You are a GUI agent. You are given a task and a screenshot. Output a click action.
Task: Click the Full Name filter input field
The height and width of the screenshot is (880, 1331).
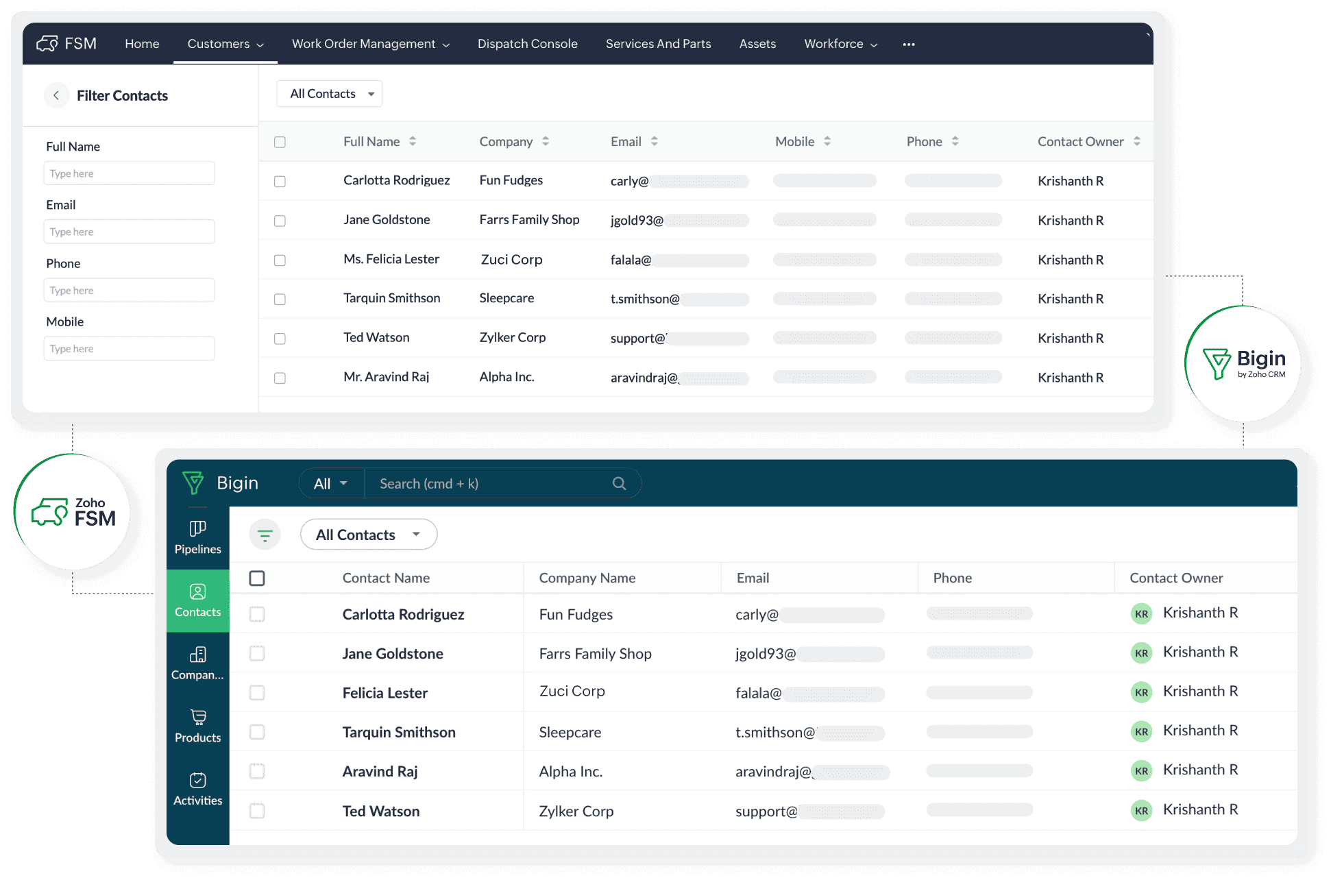point(129,173)
